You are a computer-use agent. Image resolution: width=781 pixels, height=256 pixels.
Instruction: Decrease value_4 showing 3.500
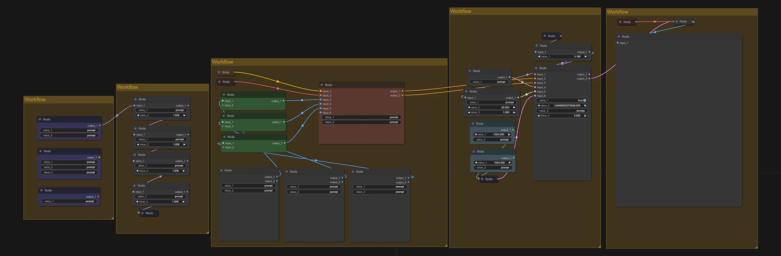[539, 116]
